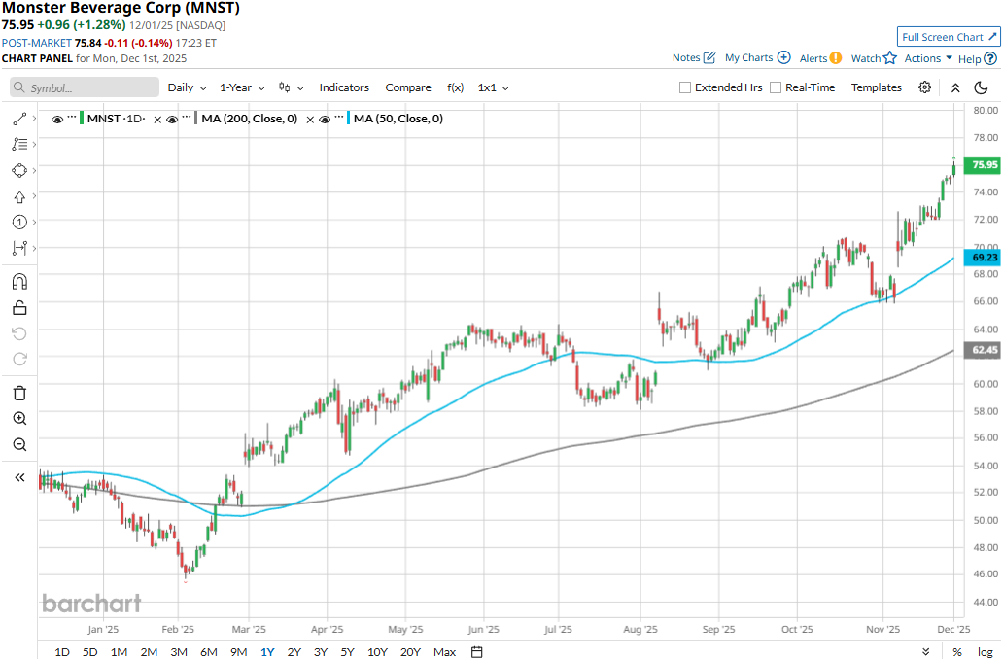Open the Indicators menu

(x=344, y=87)
